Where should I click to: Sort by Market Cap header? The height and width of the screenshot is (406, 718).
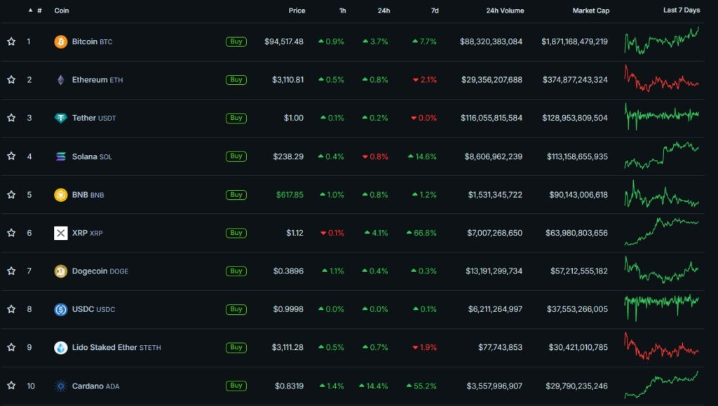590,11
